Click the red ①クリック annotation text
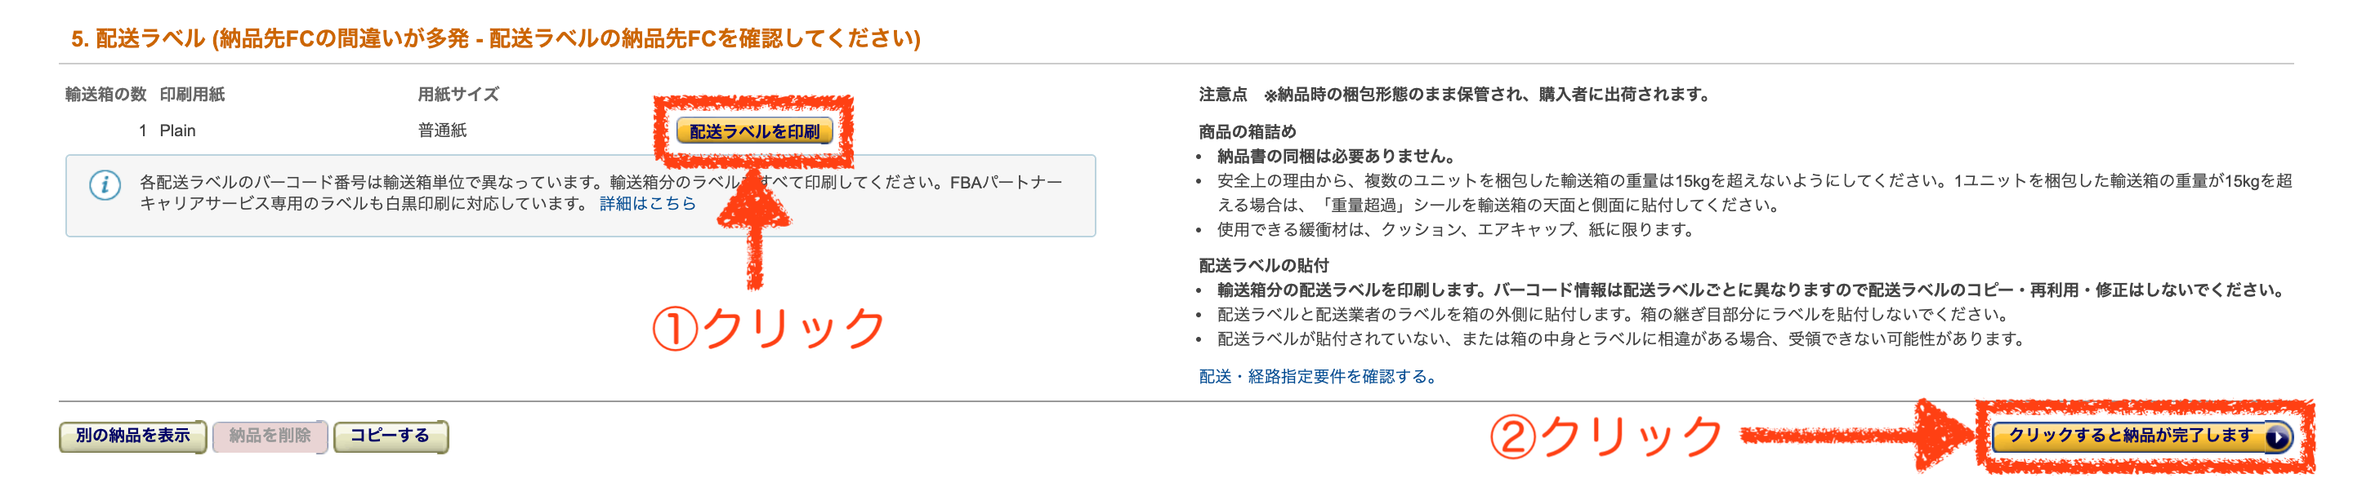 point(767,327)
